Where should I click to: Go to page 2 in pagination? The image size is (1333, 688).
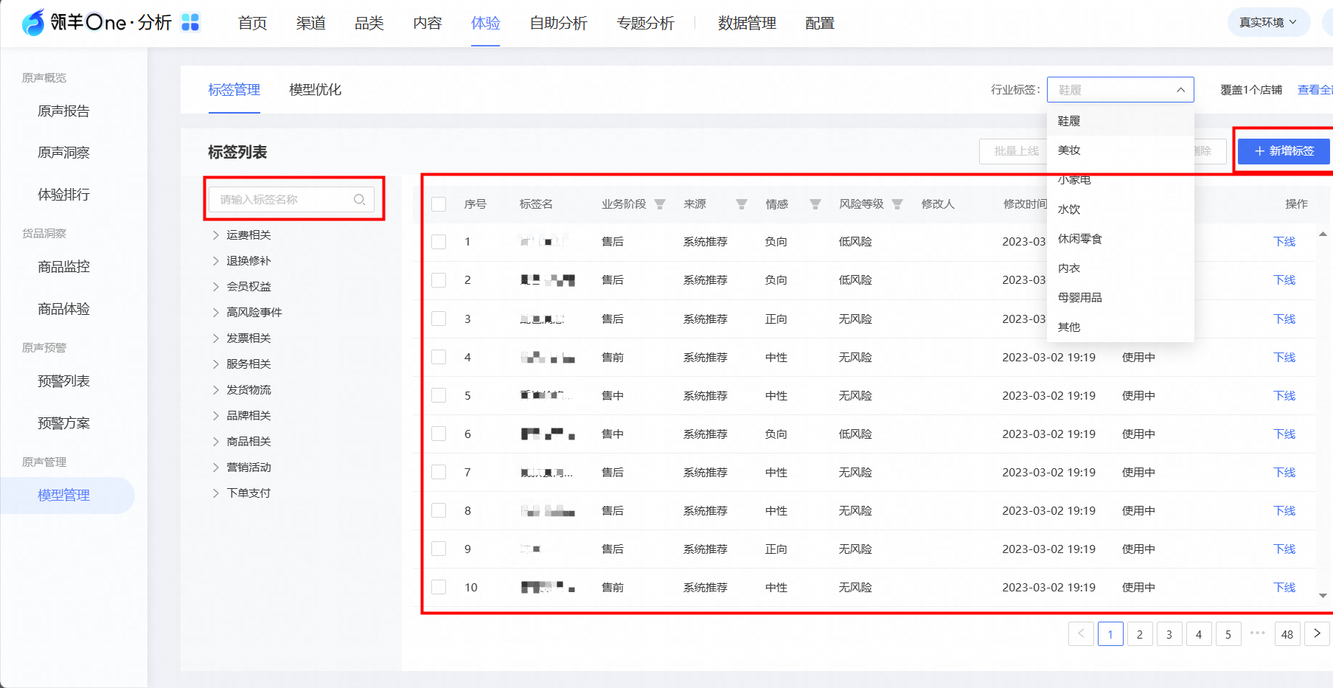pos(1140,634)
